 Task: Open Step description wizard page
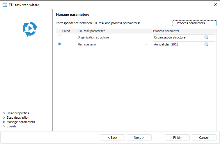18,117
